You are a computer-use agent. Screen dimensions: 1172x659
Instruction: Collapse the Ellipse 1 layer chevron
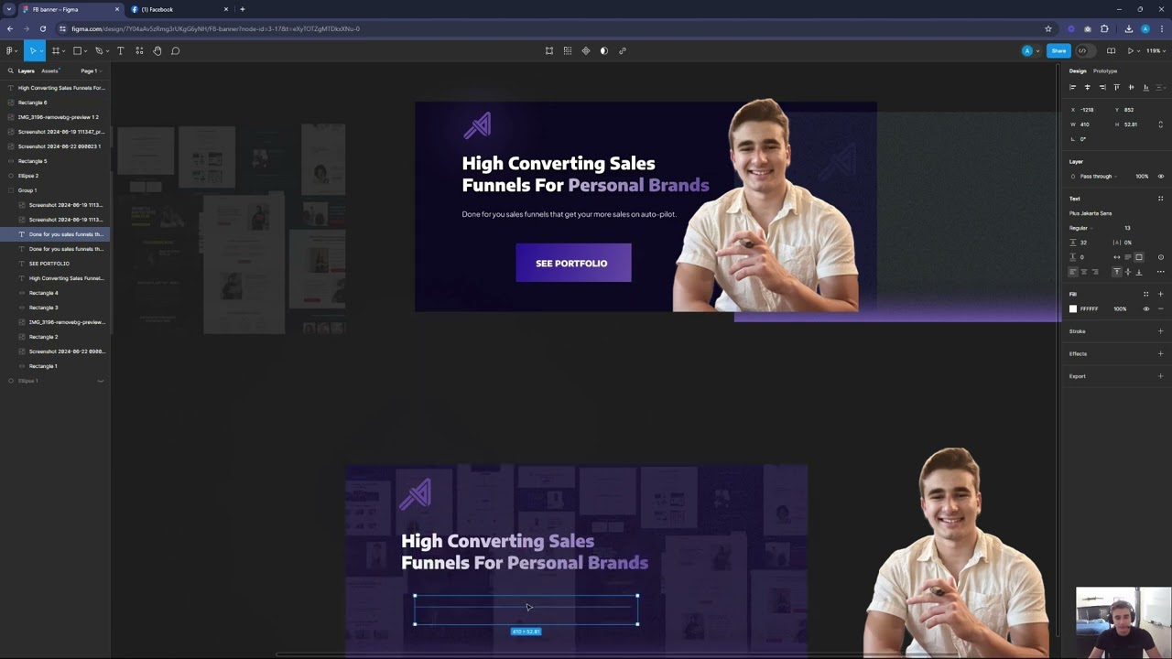(101, 381)
